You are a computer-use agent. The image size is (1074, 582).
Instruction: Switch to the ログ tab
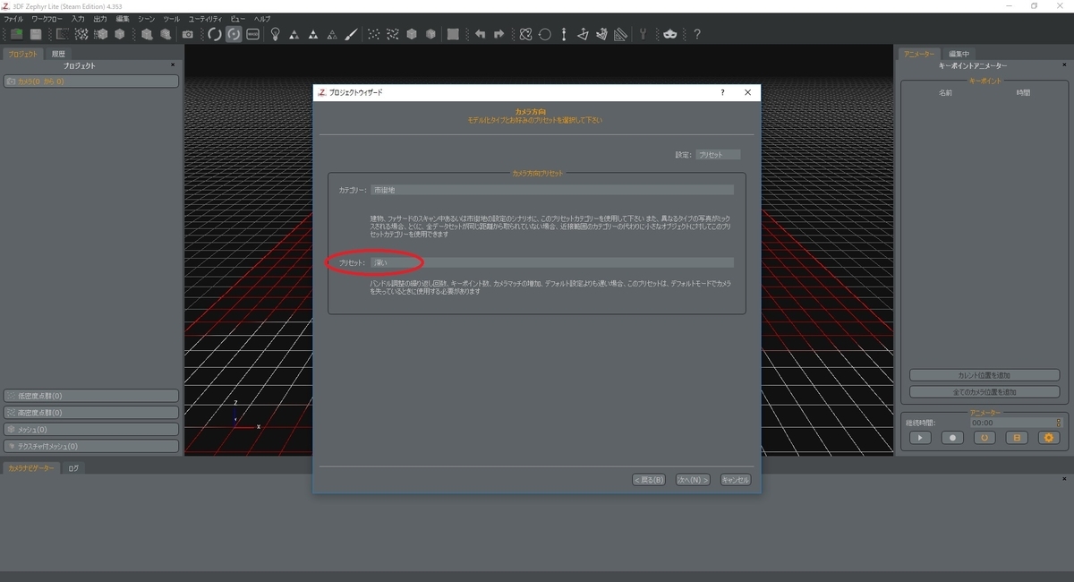coord(73,467)
